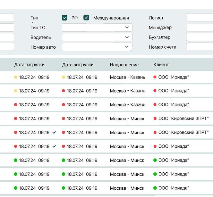Sort by Дата выгрузки column header
Screen dimensions: 213x197
[78, 65]
